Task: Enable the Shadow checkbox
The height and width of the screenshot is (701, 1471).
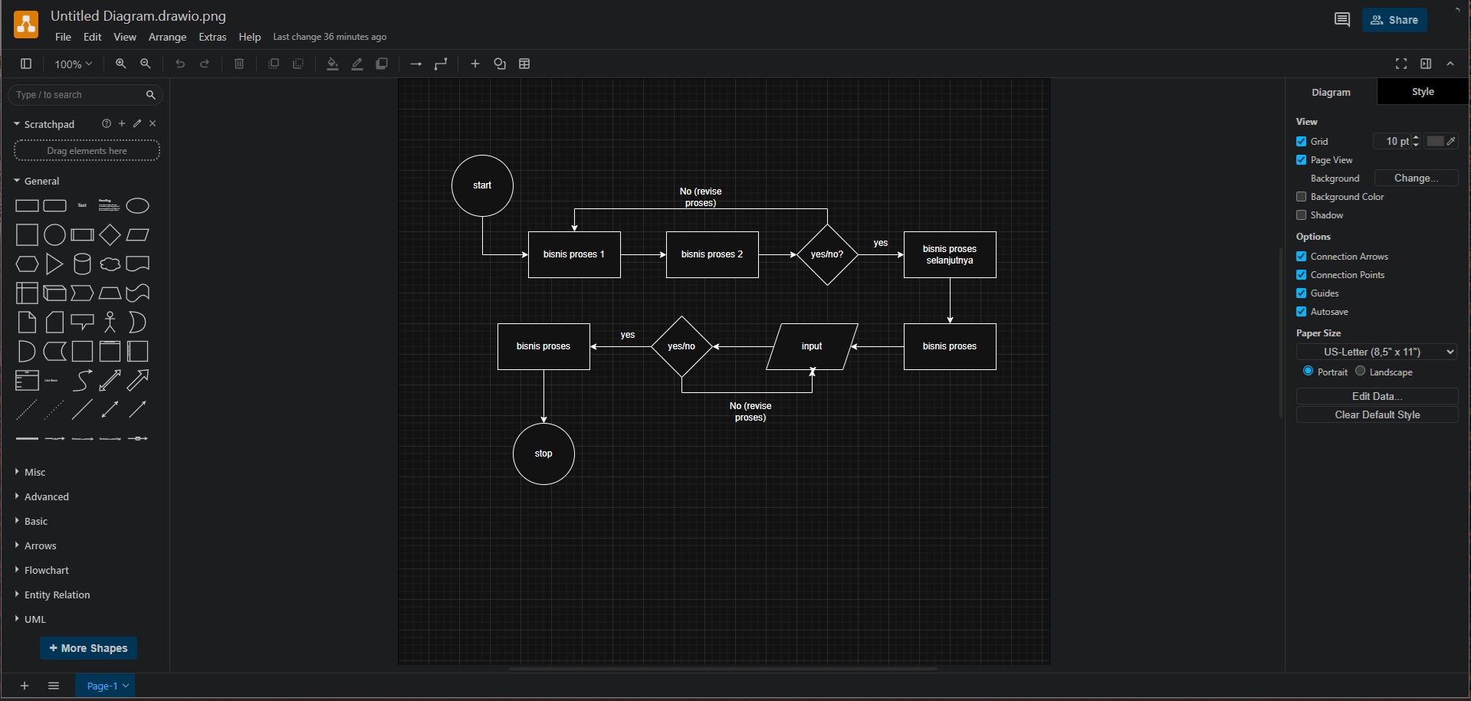Action: click(x=1301, y=215)
